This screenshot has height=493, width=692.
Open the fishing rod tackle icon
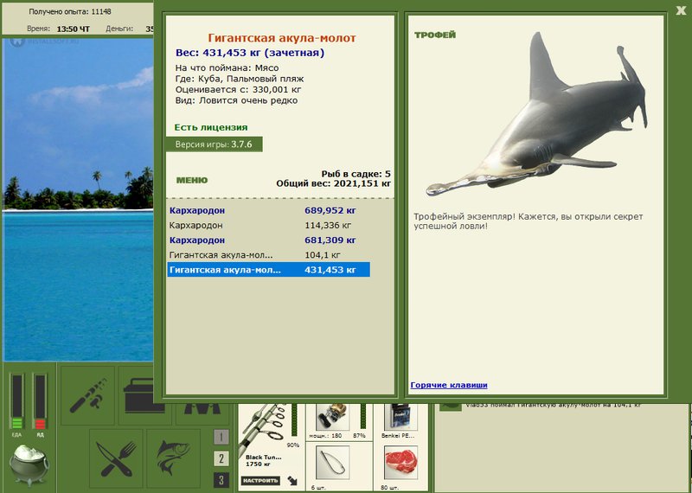[x=87, y=395]
